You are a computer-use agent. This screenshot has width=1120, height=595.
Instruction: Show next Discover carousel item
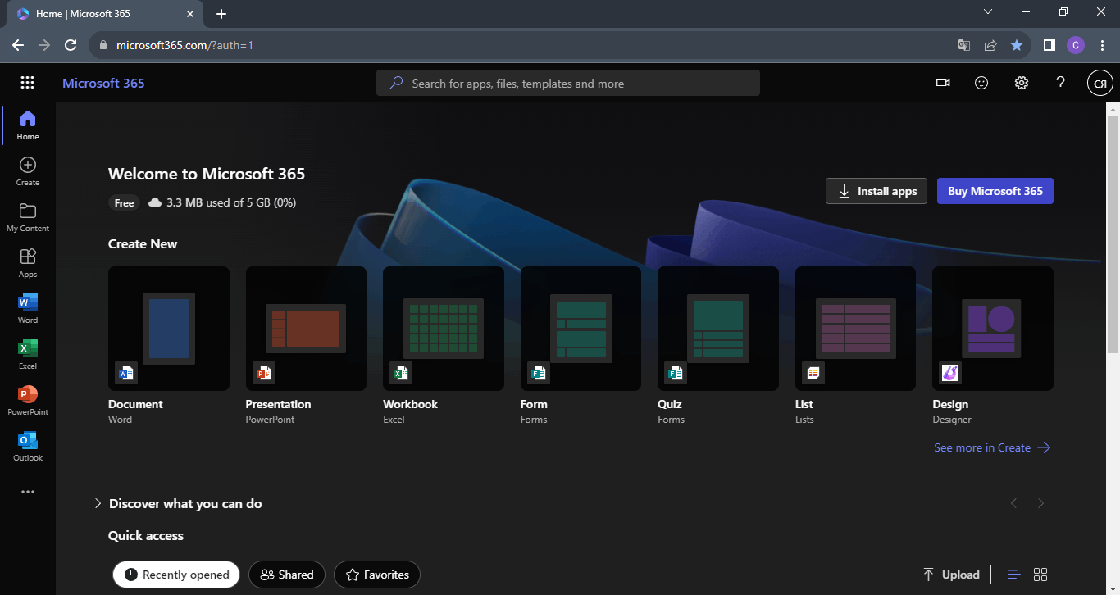(1041, 503)
